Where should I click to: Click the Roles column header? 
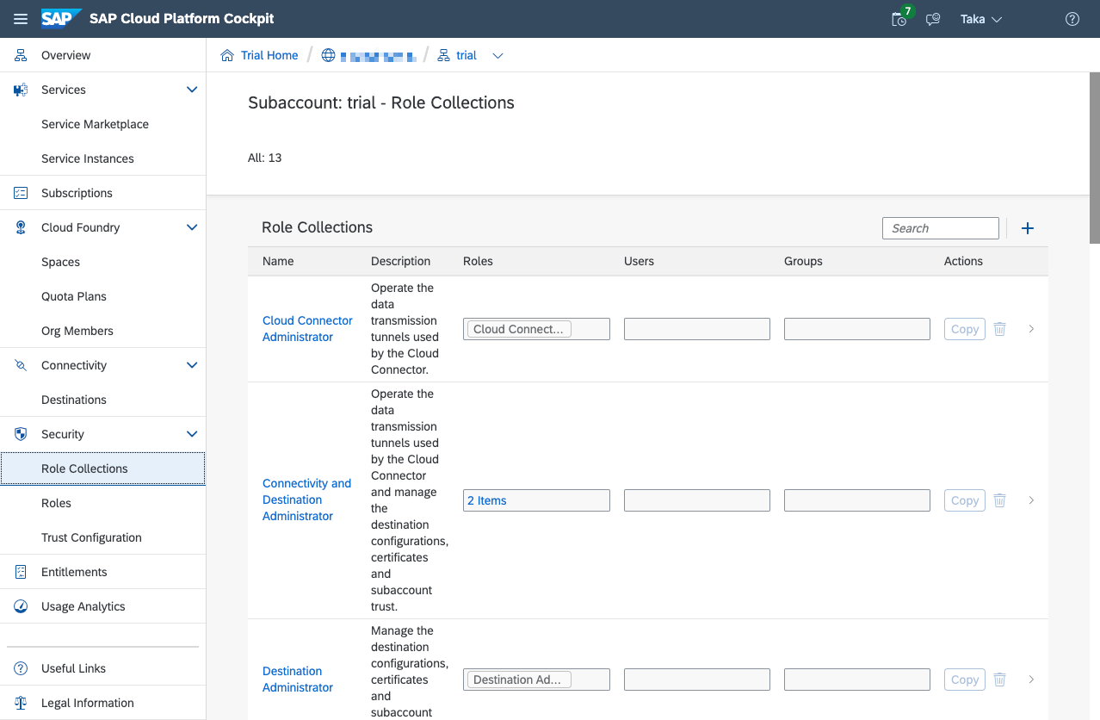tap(478, 261)
